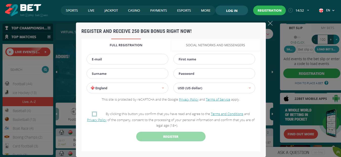Switch to Social Networks and Messengers tab

click(x=215, y=45)
